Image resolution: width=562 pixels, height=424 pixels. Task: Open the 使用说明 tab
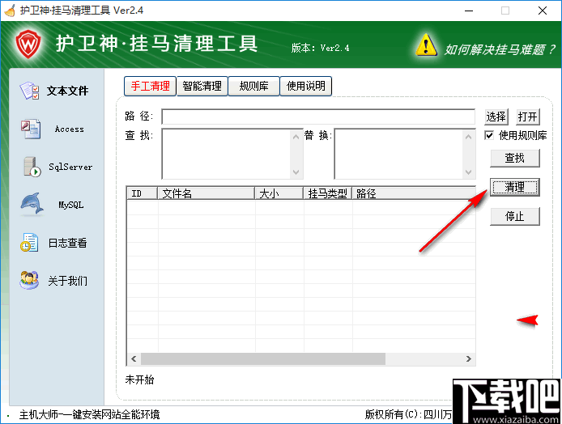pos(306,86)
